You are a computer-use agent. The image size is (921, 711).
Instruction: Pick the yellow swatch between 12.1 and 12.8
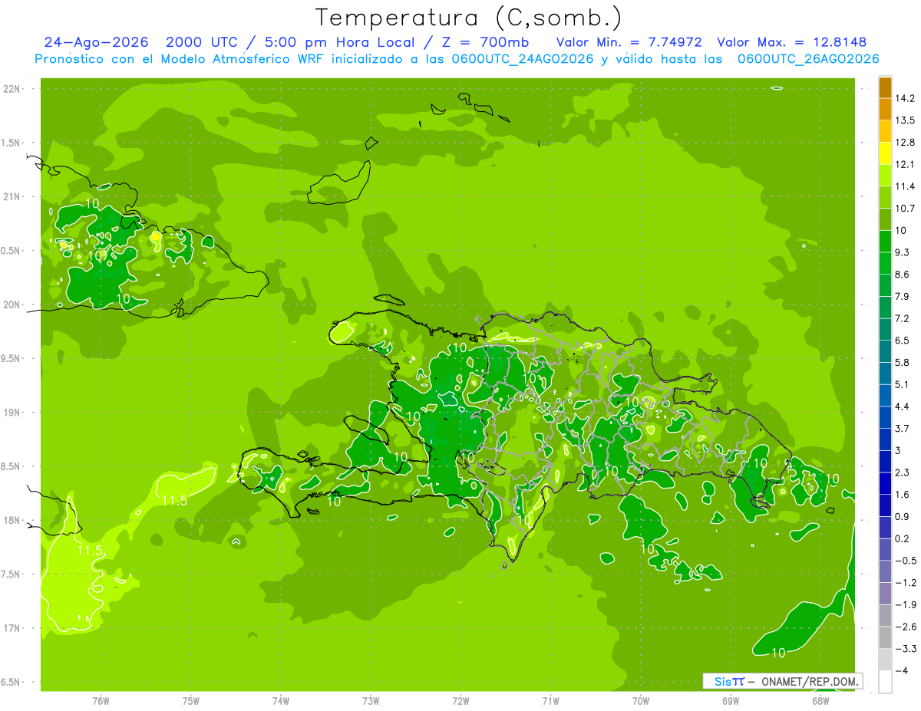(885, 153)
